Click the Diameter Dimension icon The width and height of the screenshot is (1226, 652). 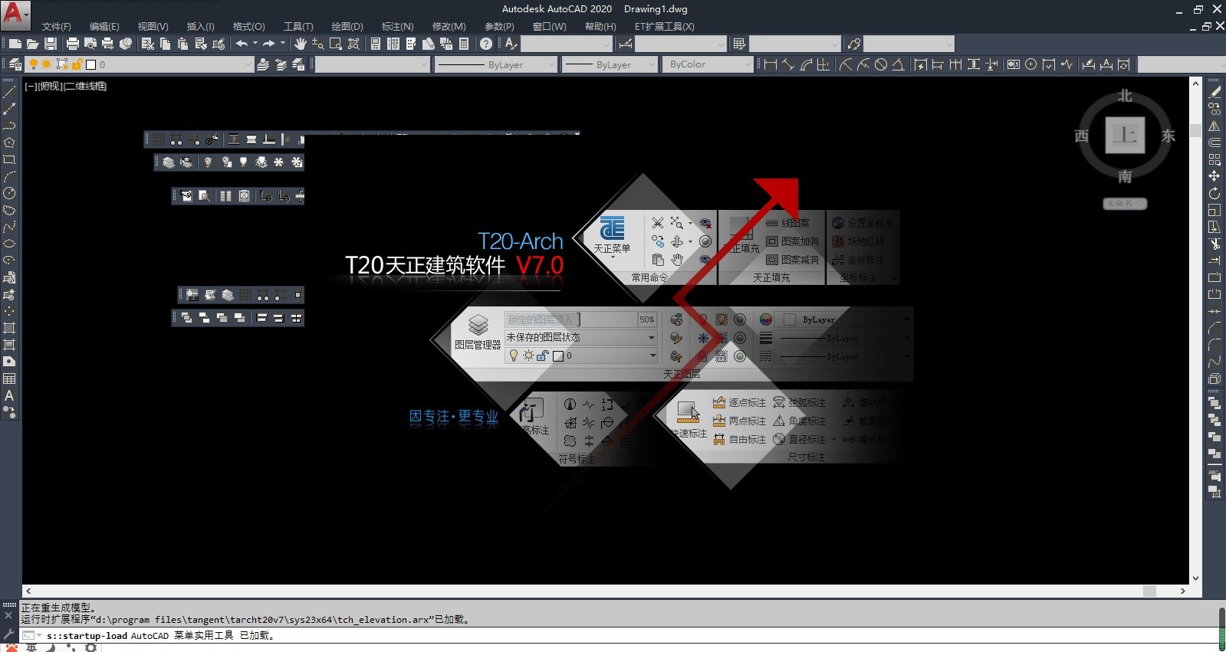coord(881,64)
